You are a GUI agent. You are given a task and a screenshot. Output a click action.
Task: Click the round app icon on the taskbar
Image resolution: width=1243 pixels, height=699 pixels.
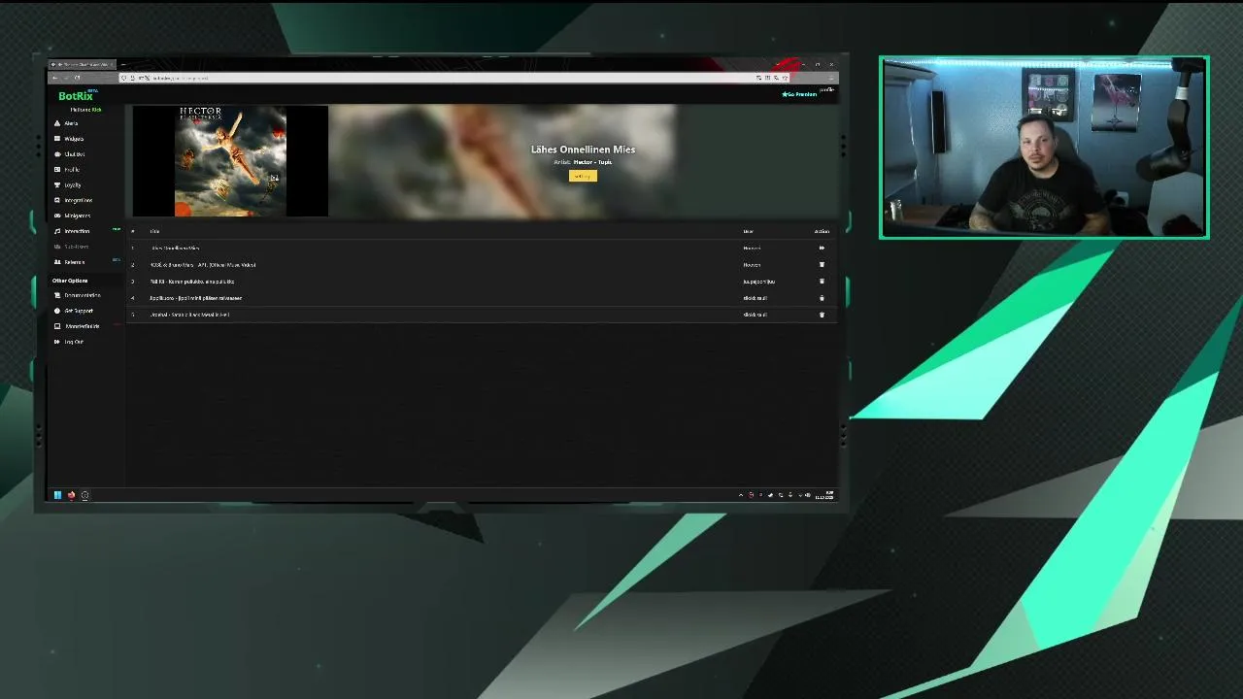84,495
